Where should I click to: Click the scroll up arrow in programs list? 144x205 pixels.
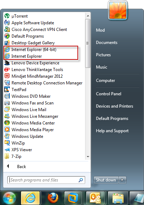88,16
